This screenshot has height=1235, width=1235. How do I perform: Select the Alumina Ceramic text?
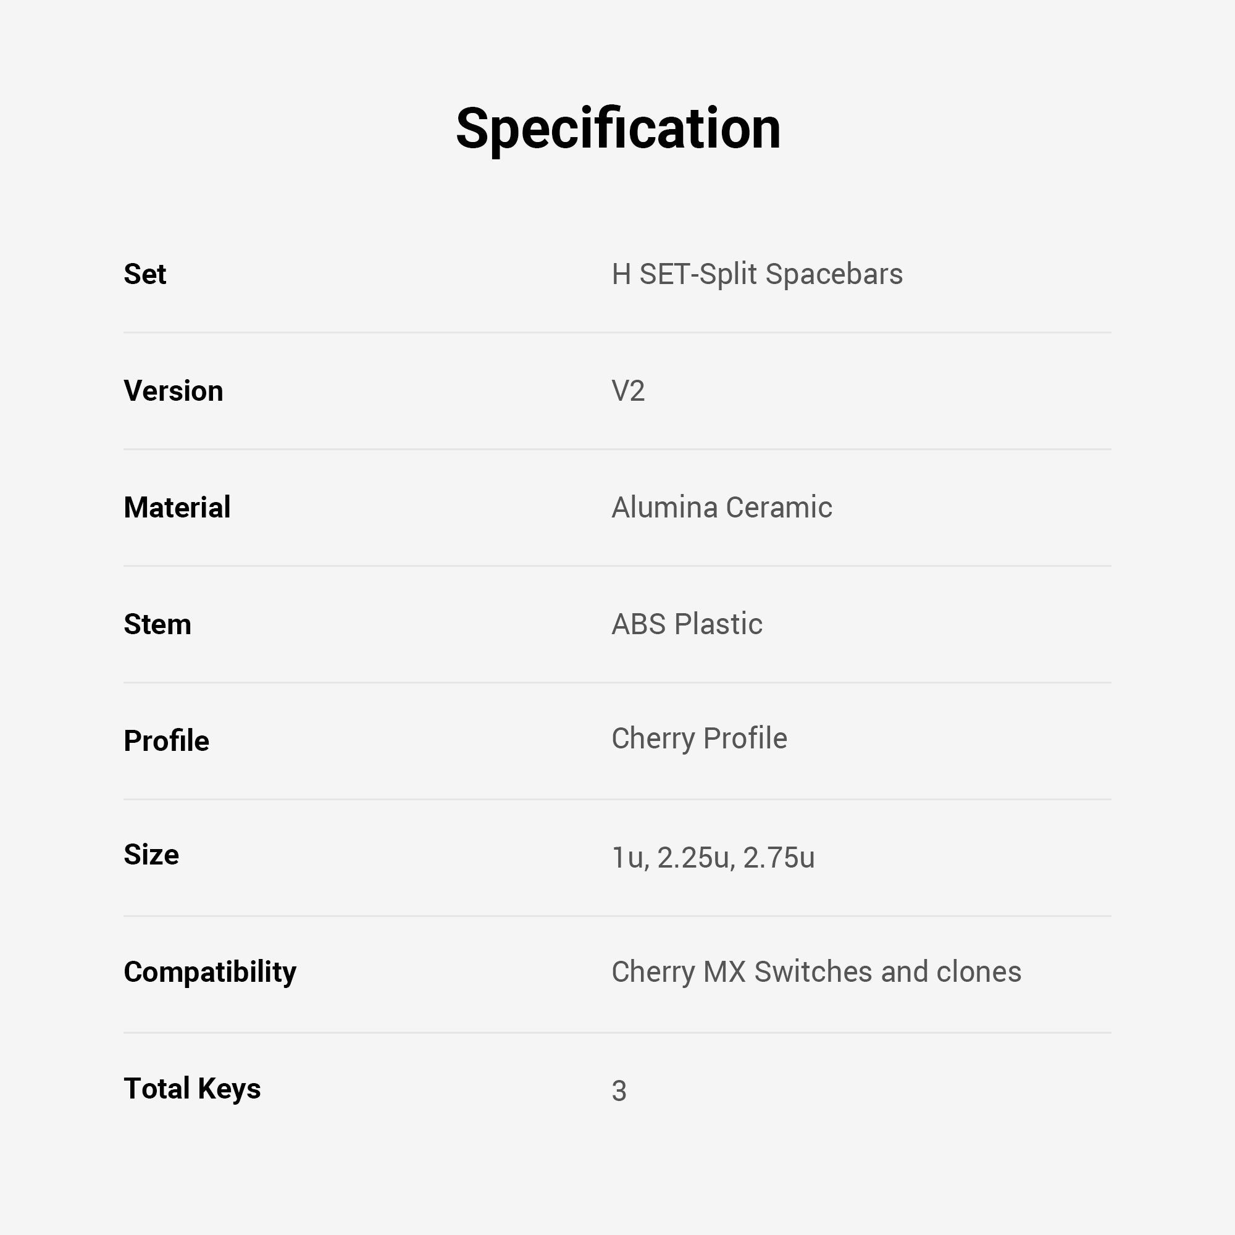(722, 508)
